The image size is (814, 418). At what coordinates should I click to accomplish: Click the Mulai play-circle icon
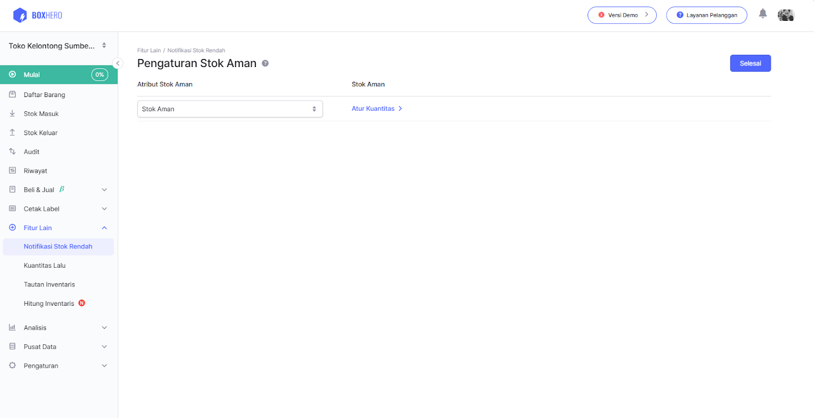click(x=12, y=74)
